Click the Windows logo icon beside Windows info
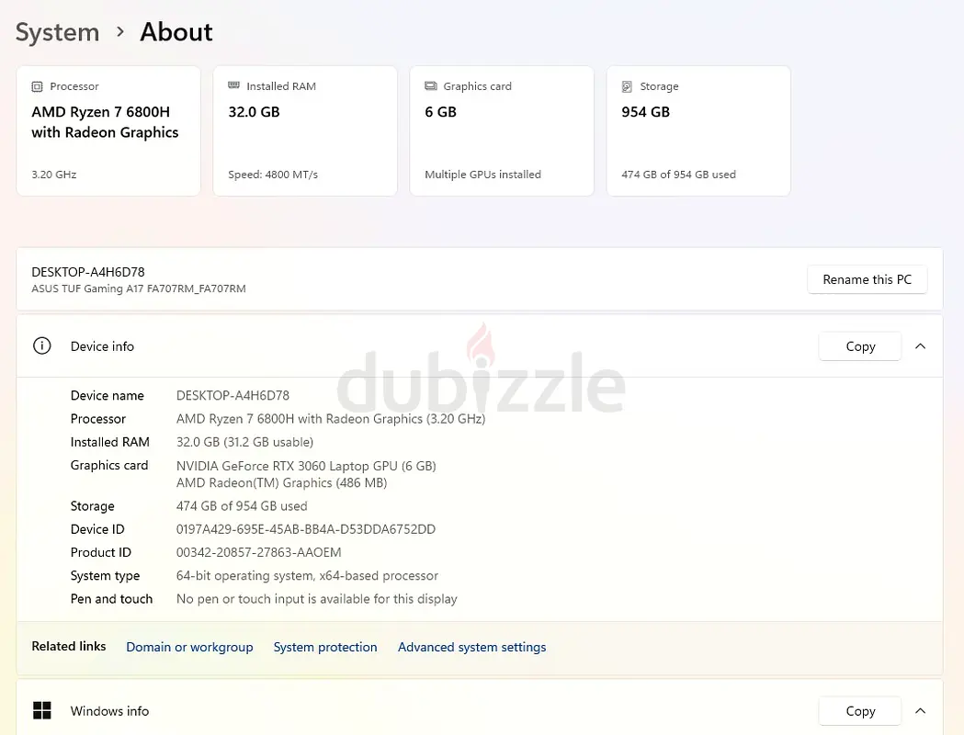964x735 pixels. 41,710
